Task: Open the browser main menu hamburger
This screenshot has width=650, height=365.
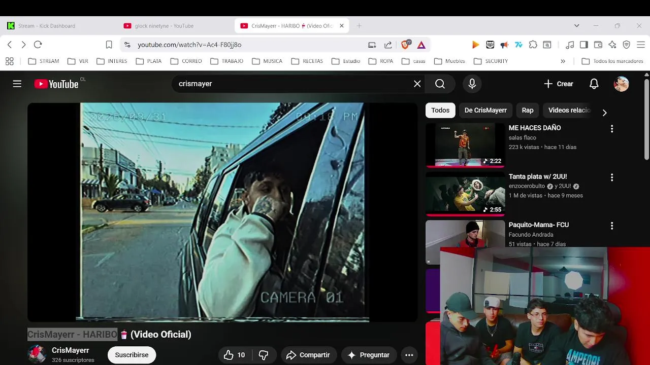Action: [641, 45]
